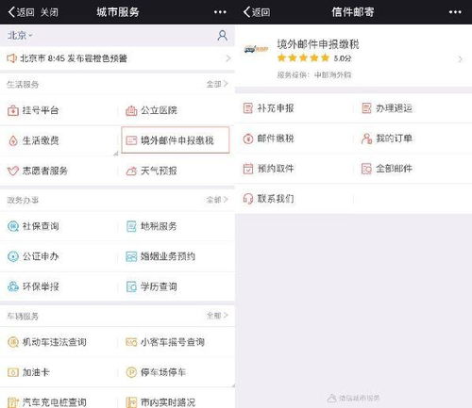The image size is (472, 408).
Task: Expand 车辆服务 section via 全部
Action: 217,315
